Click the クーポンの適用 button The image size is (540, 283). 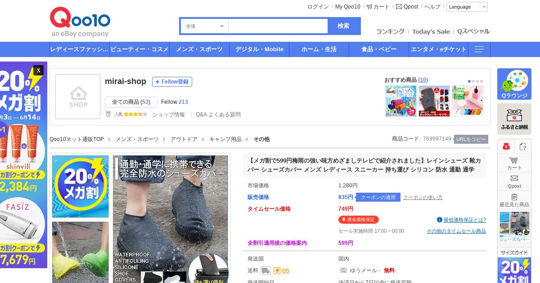click(378, 197)
